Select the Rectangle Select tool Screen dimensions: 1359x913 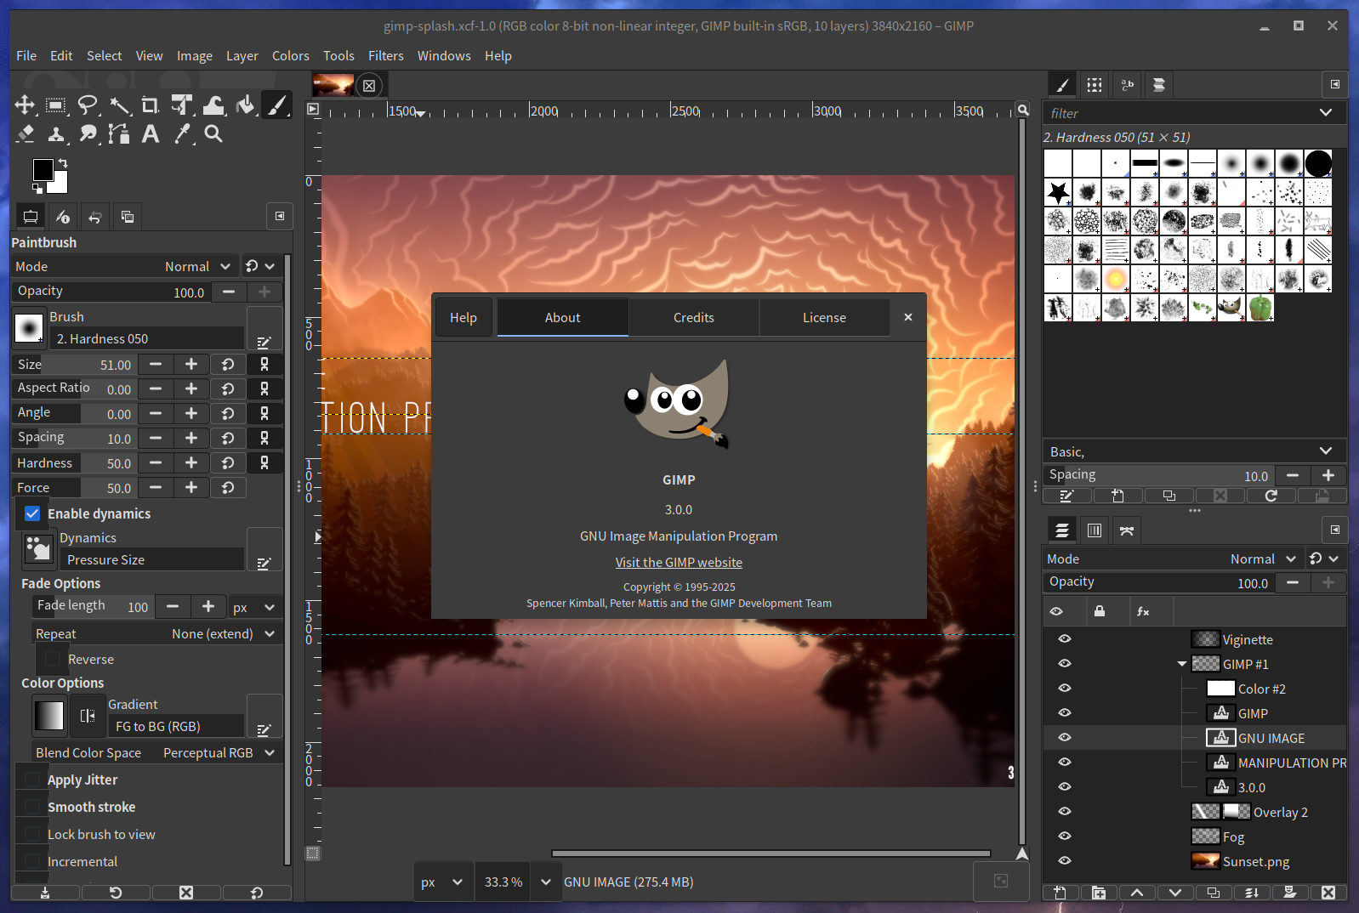(x=56, y=105)
